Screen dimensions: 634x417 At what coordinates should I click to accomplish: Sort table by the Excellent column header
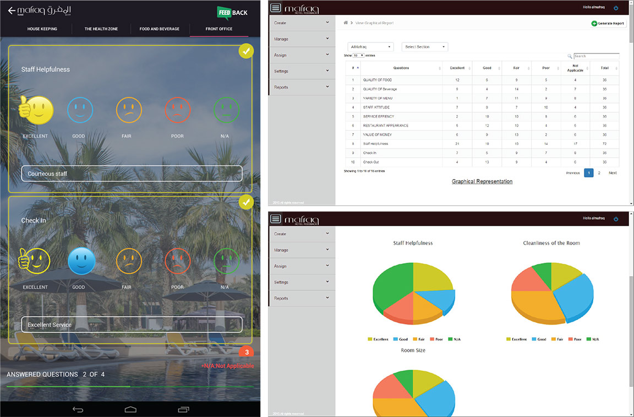tap(457, 68)
